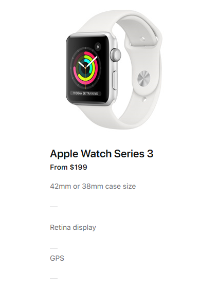Click the 11:00AM 5K Training complication
Viewport: 217px width, 291px height.
(85, 94)
